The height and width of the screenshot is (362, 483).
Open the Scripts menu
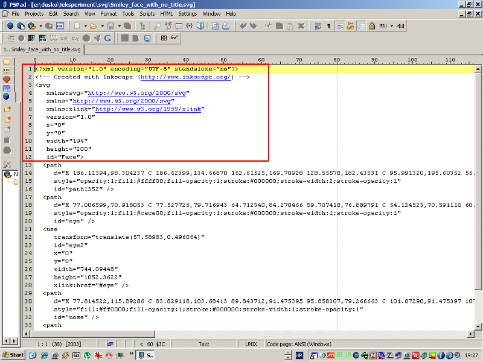click(x=147, y=14)
